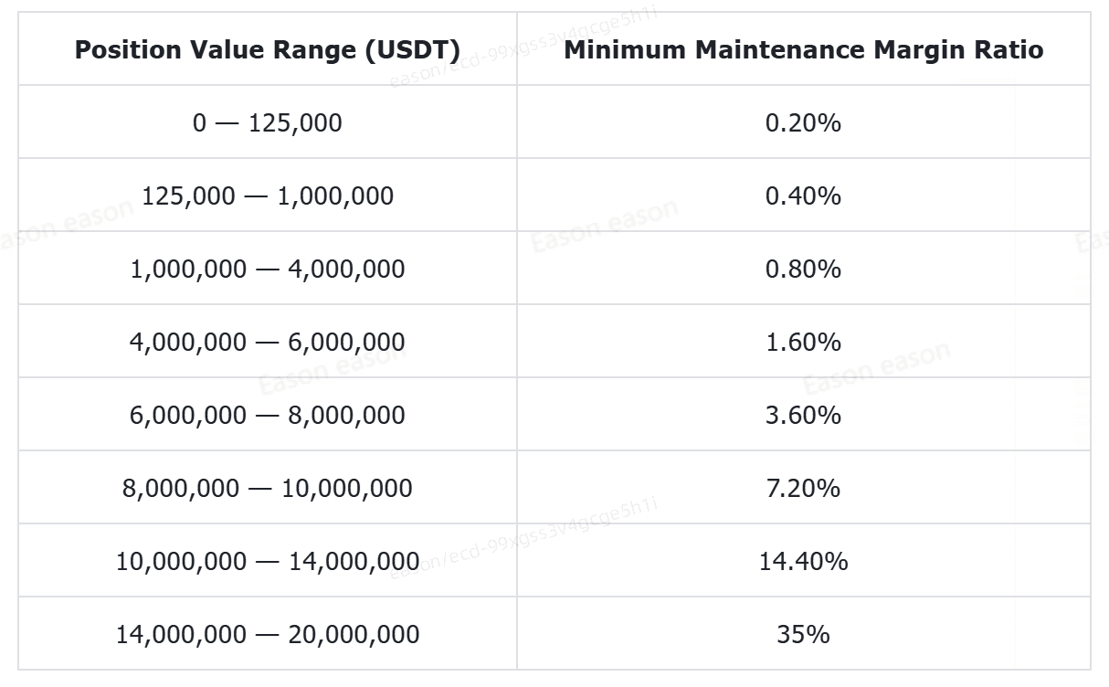Click the 8,000,000 — 10,000,000 range cell
The image size is (1109, 687).
(267, 488)
